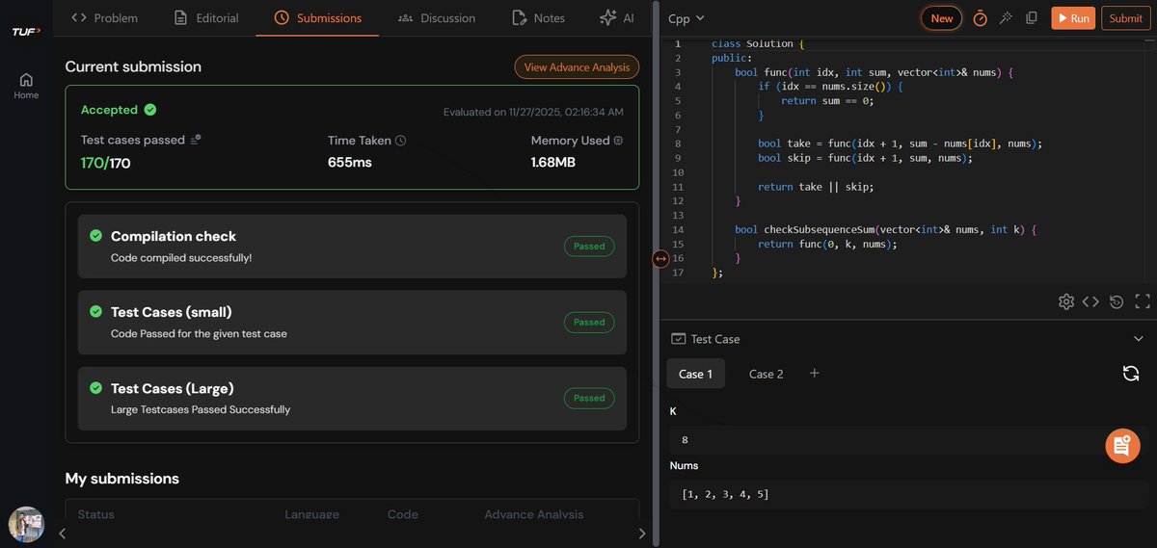
Task: Click the code brackets icon below editor
Action: pyautogui.click(x=1090, y=301)
